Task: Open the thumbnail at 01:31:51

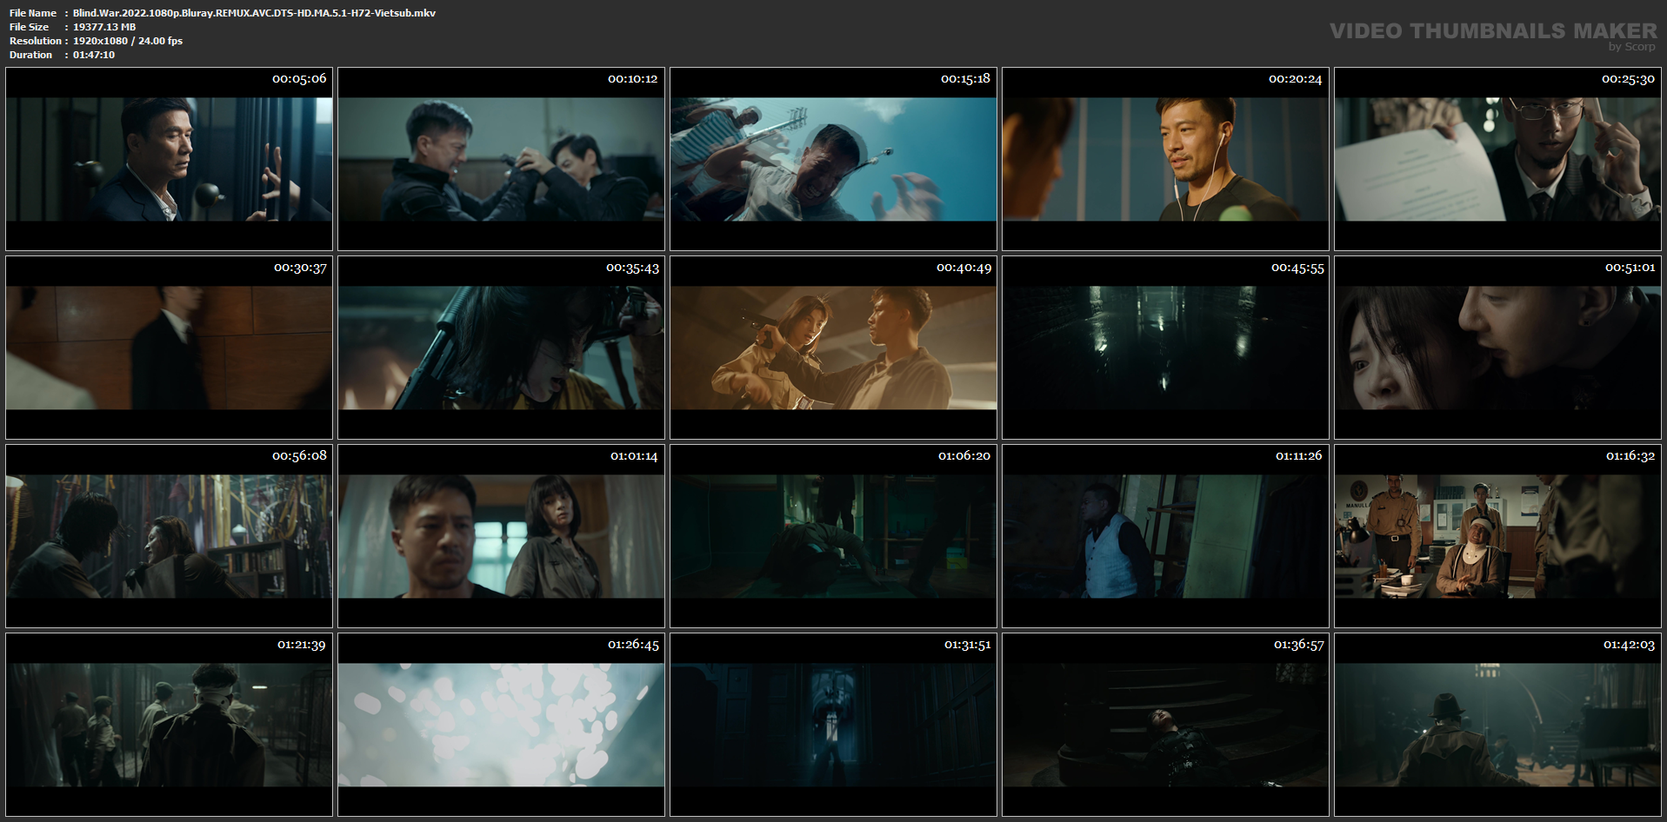Action: (x=833, y=725)
